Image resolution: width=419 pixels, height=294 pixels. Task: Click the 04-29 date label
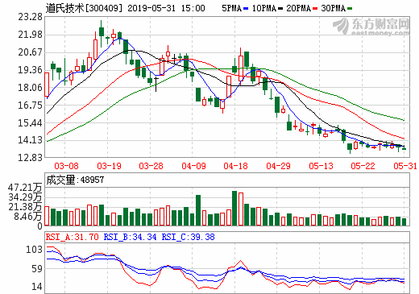tap(278, 166)
